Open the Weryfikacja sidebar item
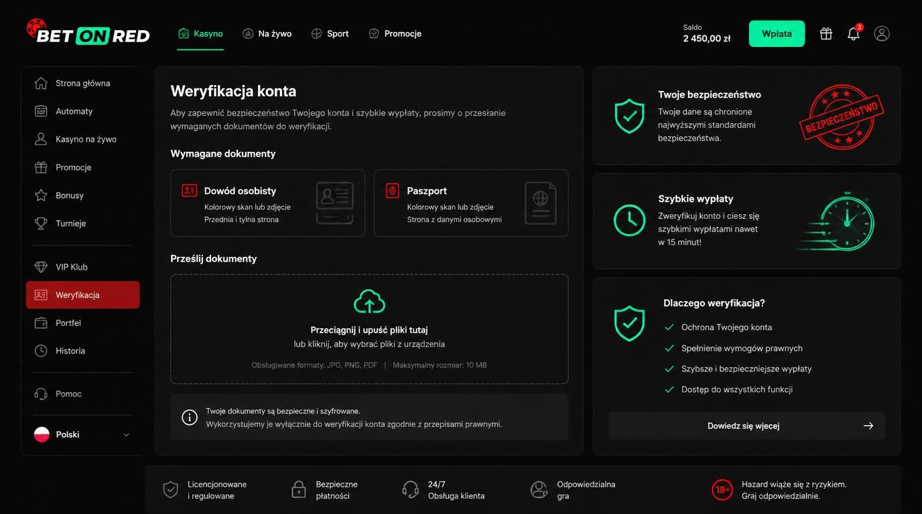922x514 pixels. click(x=82, y=294)
